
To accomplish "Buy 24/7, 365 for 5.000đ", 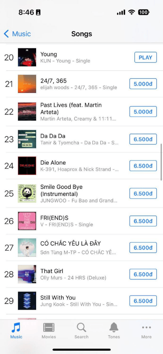I will tap(143, 84).
